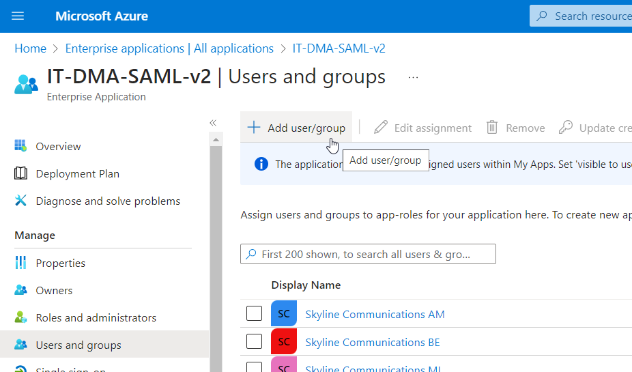The width and height of the screenshot is (632, 372).
Task: Open Enterprise applications | All applications breadcrumb
Action: click(169, 48)
